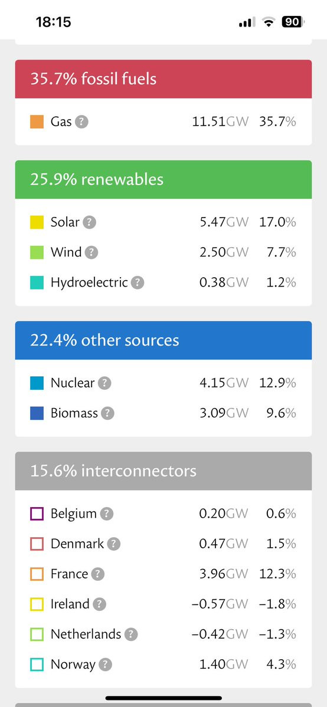The width and height of the screenshot is (327, 707).
Task: Select the 25.9% renewables header
Action: 163,179
